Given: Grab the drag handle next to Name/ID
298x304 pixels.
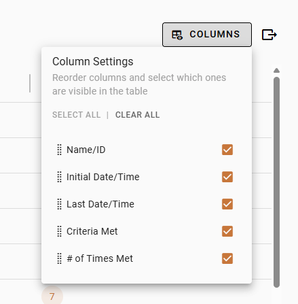Looking at the screenshot, I should point(59,150).
